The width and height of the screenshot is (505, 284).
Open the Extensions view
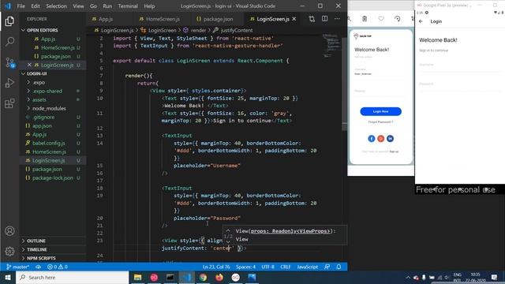click(9, 103)
